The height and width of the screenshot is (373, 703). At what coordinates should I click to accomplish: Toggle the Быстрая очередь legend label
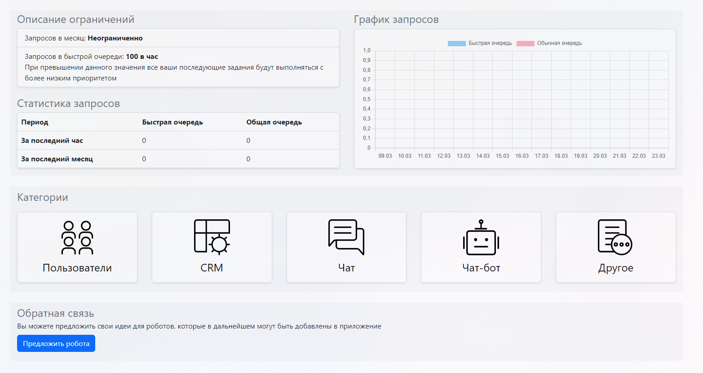coord(490,43)
